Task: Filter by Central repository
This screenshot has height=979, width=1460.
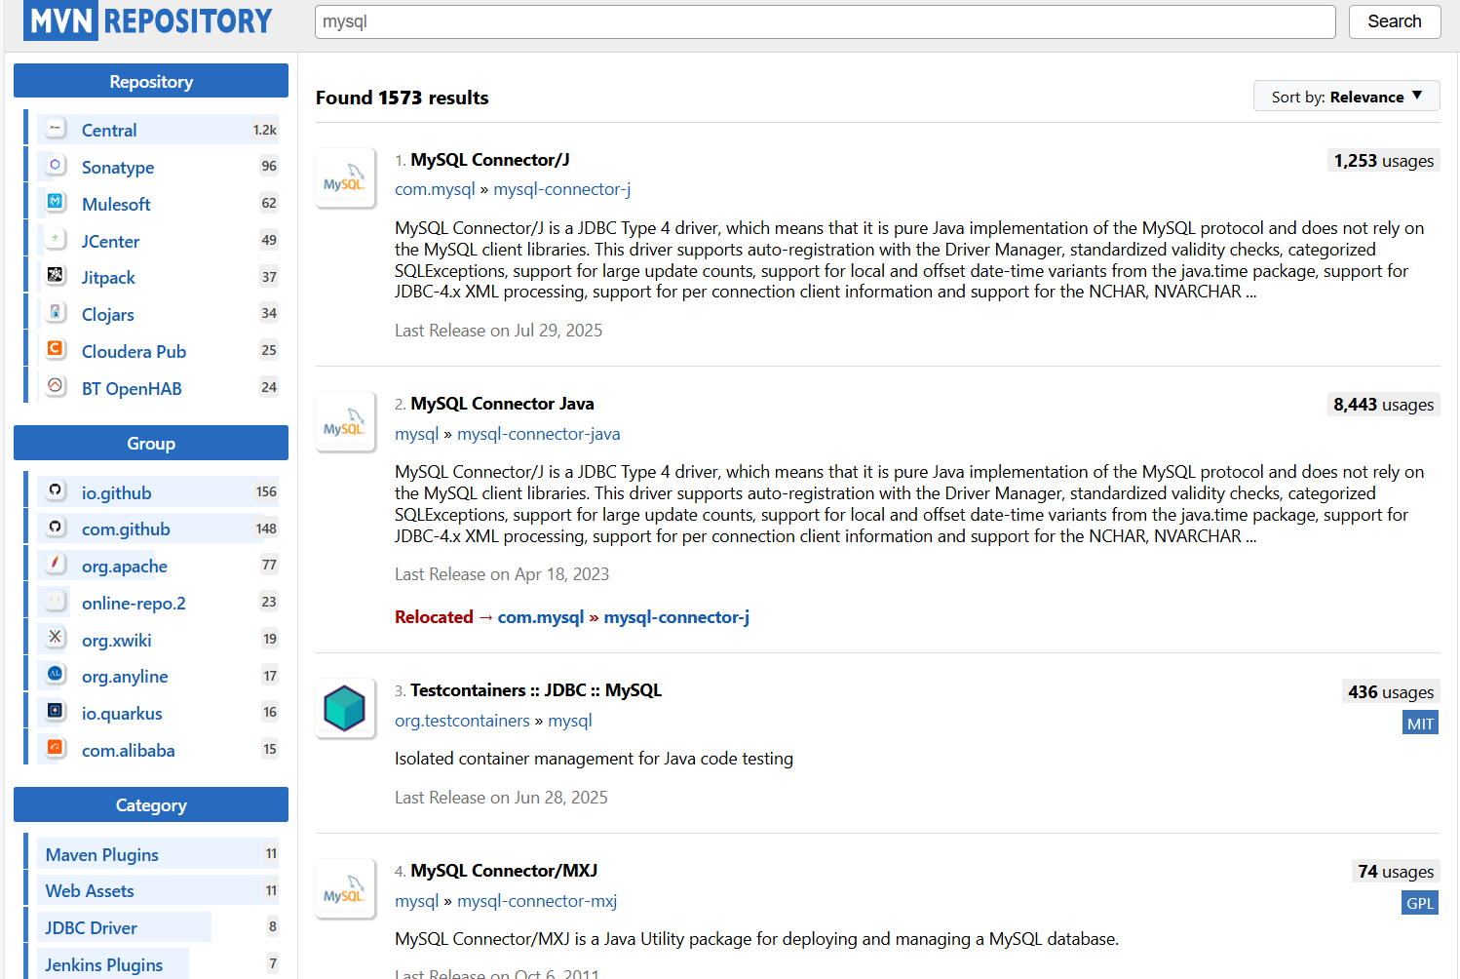Action: 158,130
